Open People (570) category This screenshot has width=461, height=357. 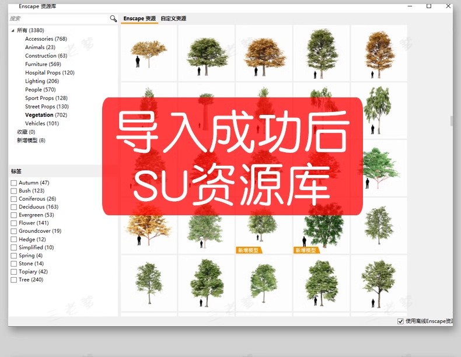[x=40, y=90]
